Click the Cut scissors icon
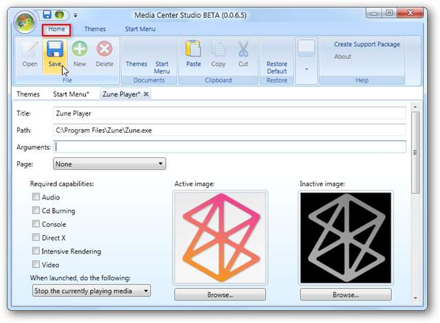The image size is (440, 323). (243, 52)
